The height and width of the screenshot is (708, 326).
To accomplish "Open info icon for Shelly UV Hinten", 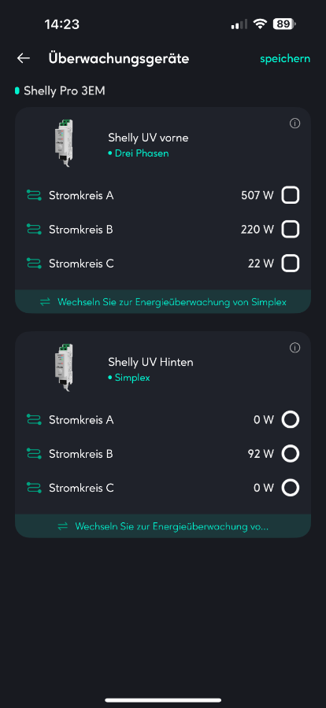I will click(x=295, y=348).
